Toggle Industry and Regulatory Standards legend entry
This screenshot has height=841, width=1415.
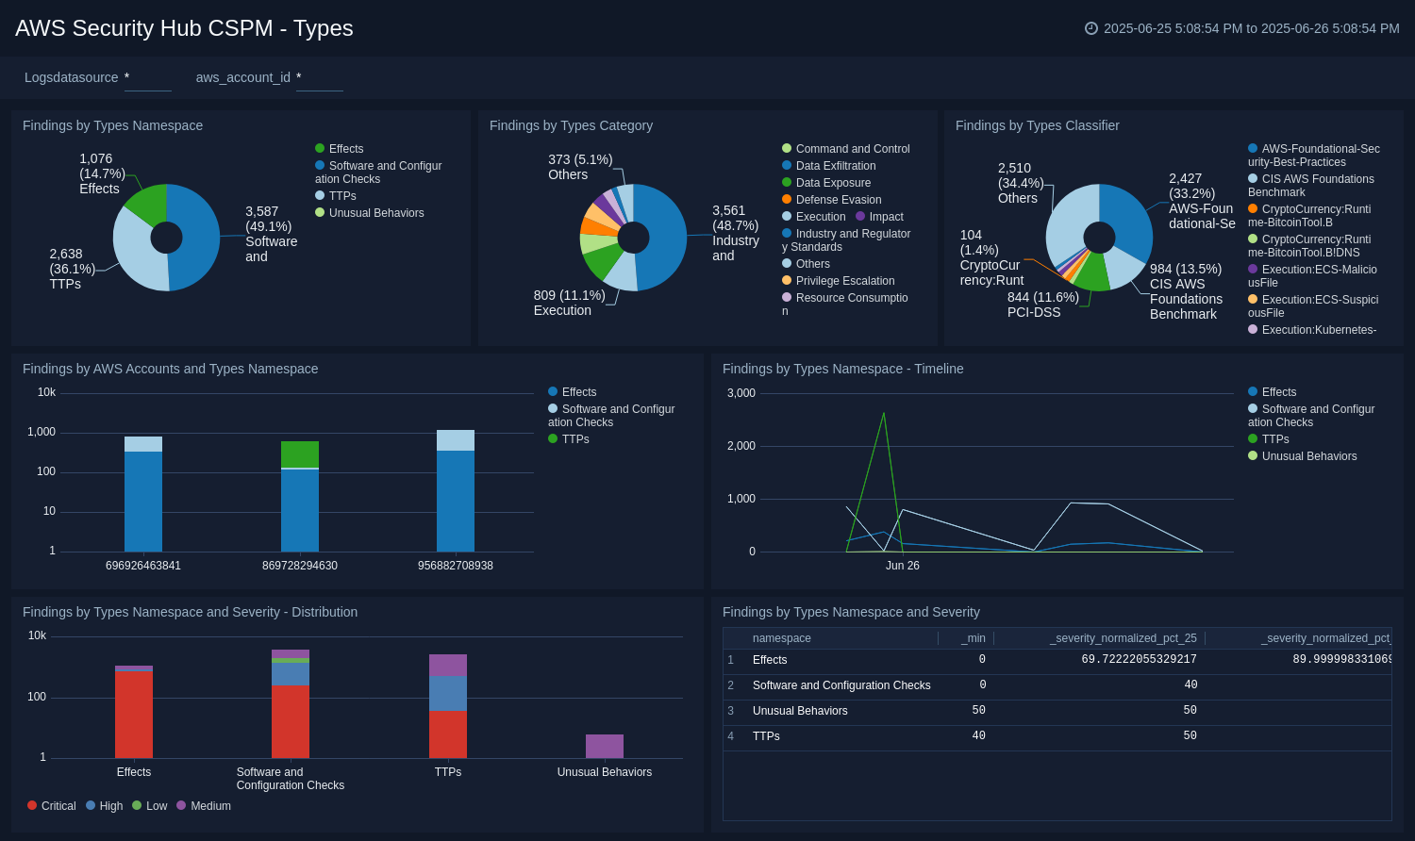[846, 240]
